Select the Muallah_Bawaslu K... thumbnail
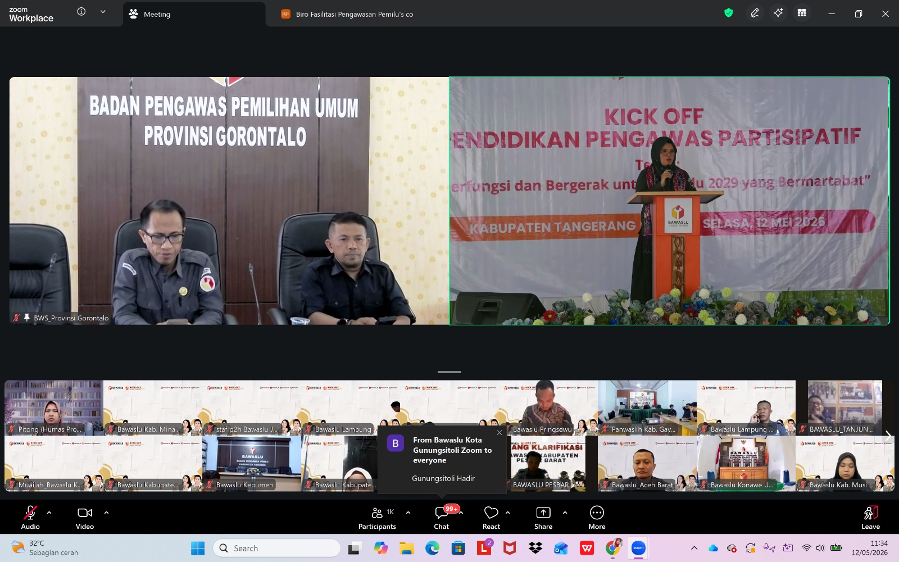This screenshot has width=899, height=562. pos(54,464)
